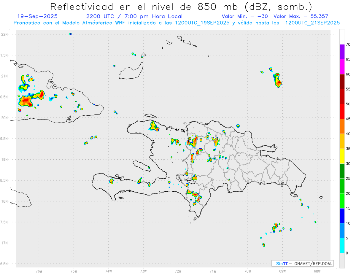Click the '10' value on the color scale
This screenshot has width=356, height=275.
[348, 223]
